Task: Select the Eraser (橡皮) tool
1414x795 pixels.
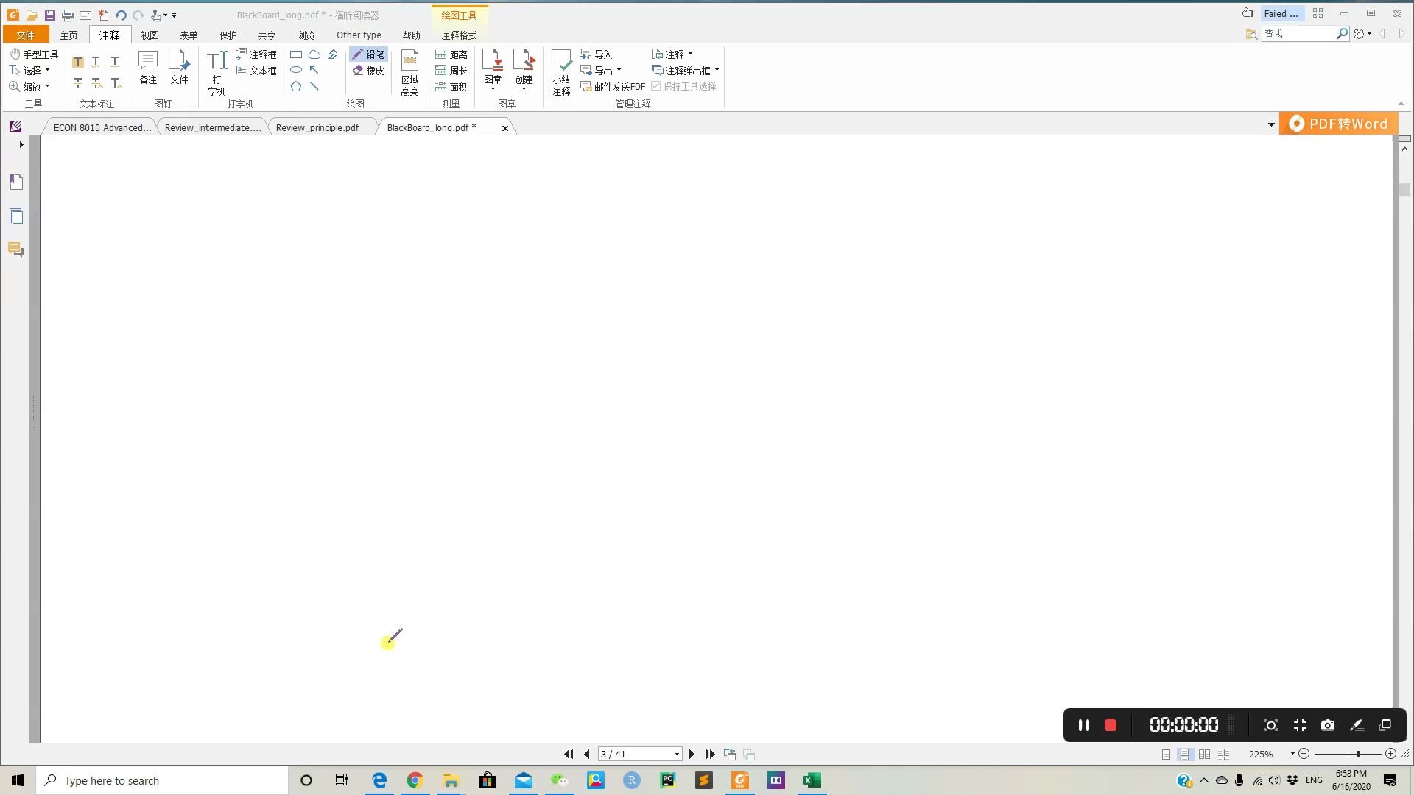Action: point(367,71)
